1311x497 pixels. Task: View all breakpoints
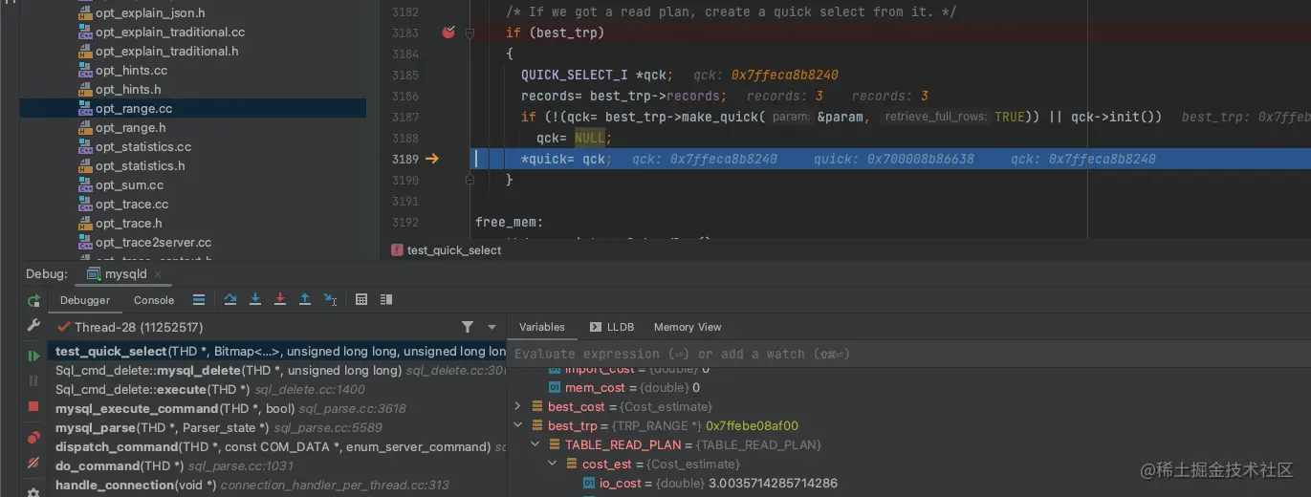click(x=33, y=438)
